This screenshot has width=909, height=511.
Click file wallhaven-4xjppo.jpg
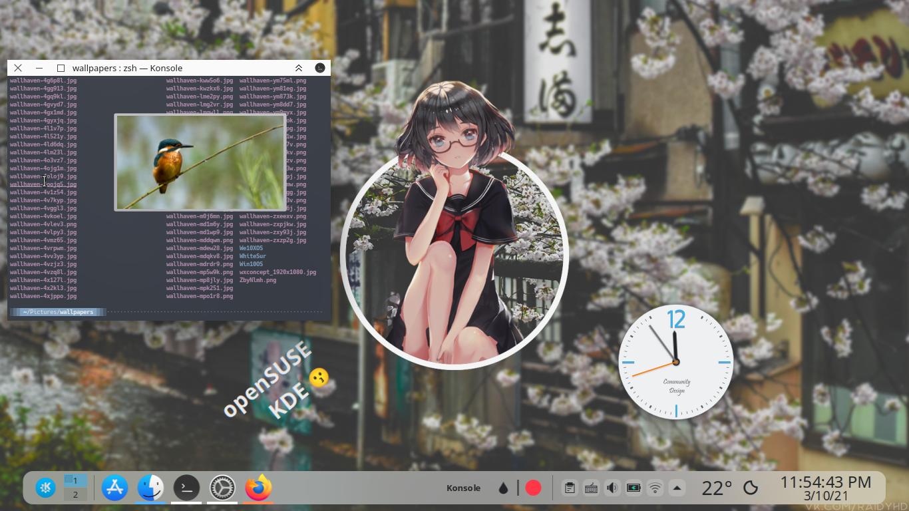[43, 296]
